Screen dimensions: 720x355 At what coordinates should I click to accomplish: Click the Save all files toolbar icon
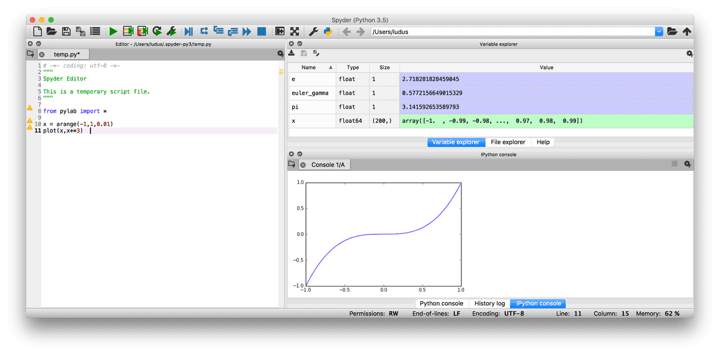coord(80,31)
